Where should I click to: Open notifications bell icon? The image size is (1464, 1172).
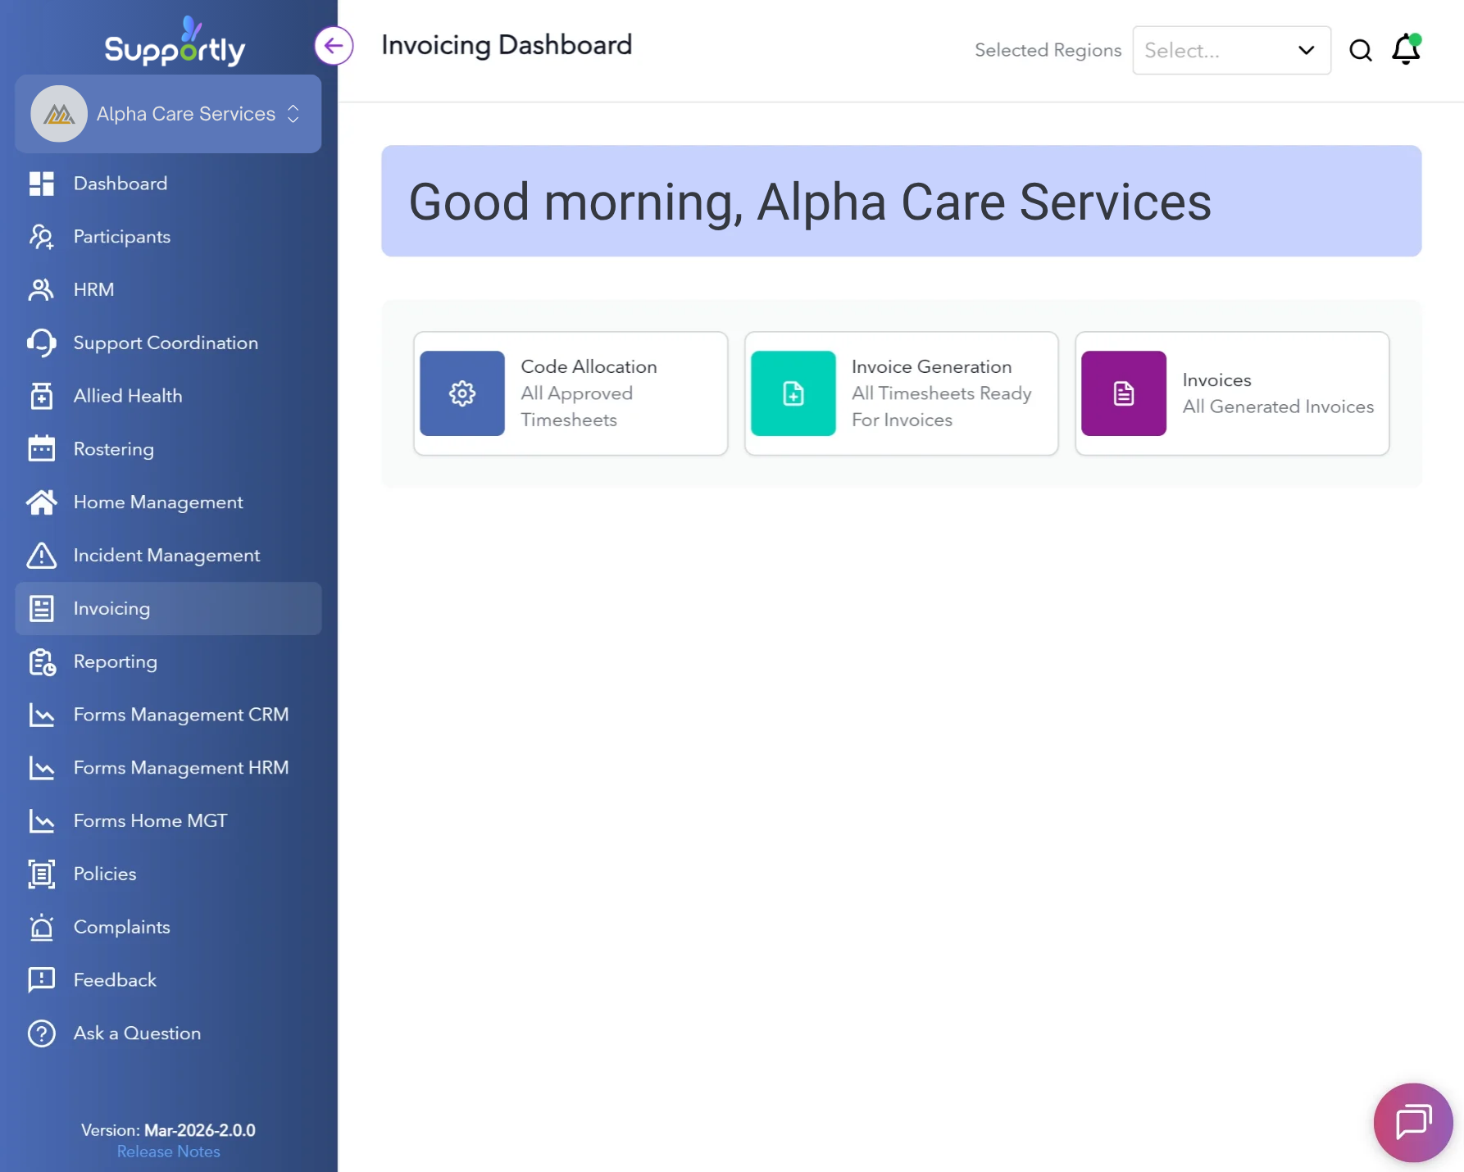1407,49
